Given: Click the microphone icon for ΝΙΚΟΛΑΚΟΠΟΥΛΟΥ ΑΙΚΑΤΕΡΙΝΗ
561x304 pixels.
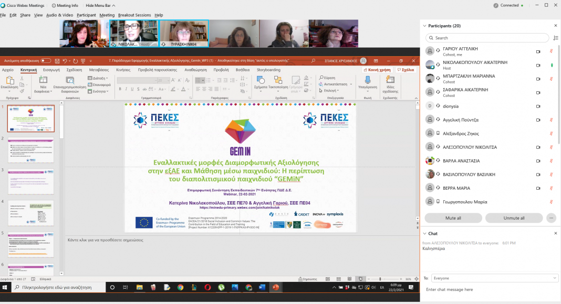Looking at the screenshot, I should coord(552,65).
